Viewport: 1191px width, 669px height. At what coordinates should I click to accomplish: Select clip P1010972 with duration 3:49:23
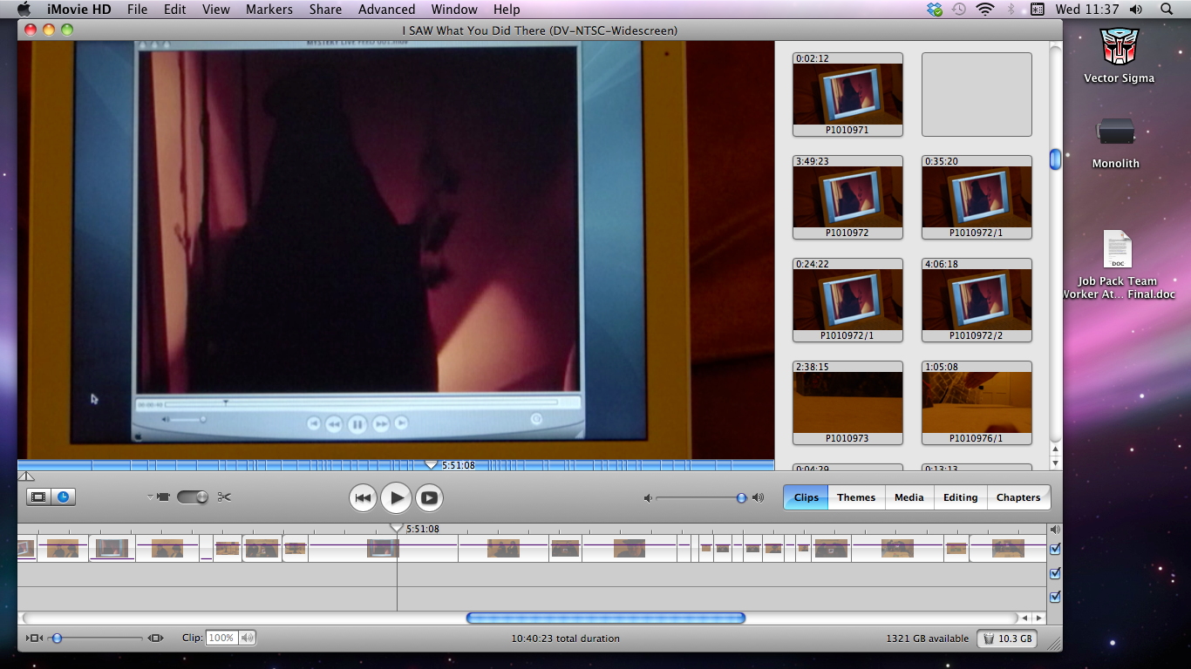[847, 197]
